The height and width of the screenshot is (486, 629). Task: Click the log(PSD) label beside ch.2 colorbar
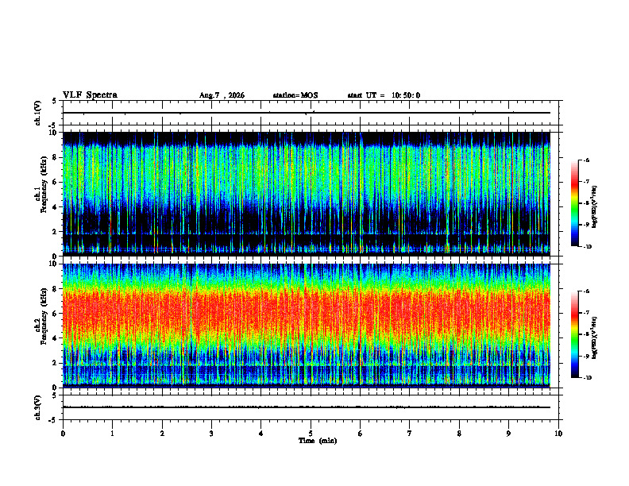[595, 337]
